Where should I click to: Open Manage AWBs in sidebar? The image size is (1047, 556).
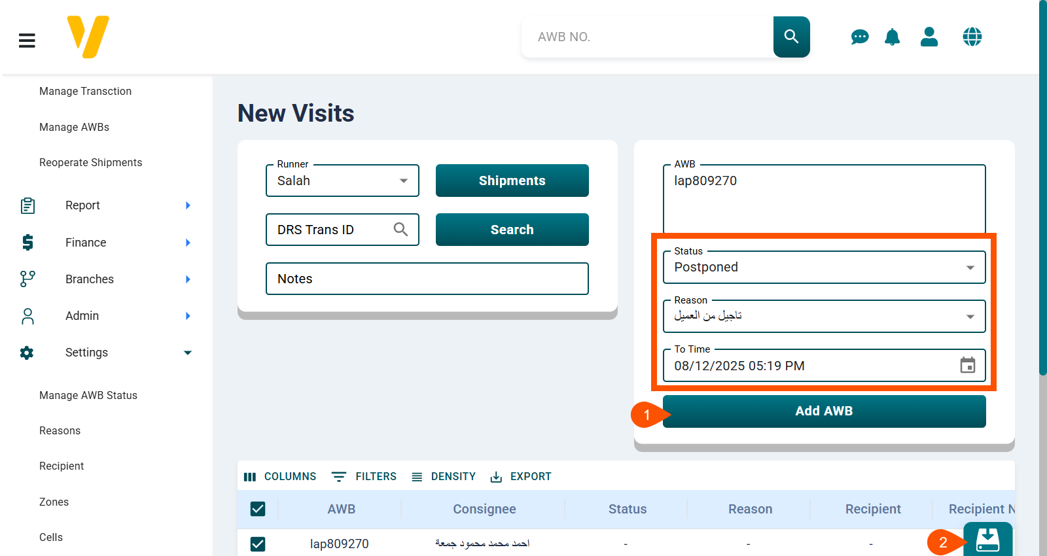pyautogui.click(x=74, y=127)
